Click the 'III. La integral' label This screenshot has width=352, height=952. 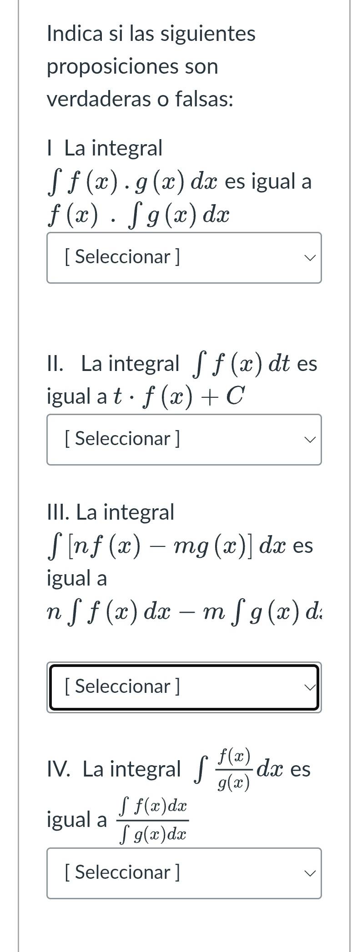[111, 512]
